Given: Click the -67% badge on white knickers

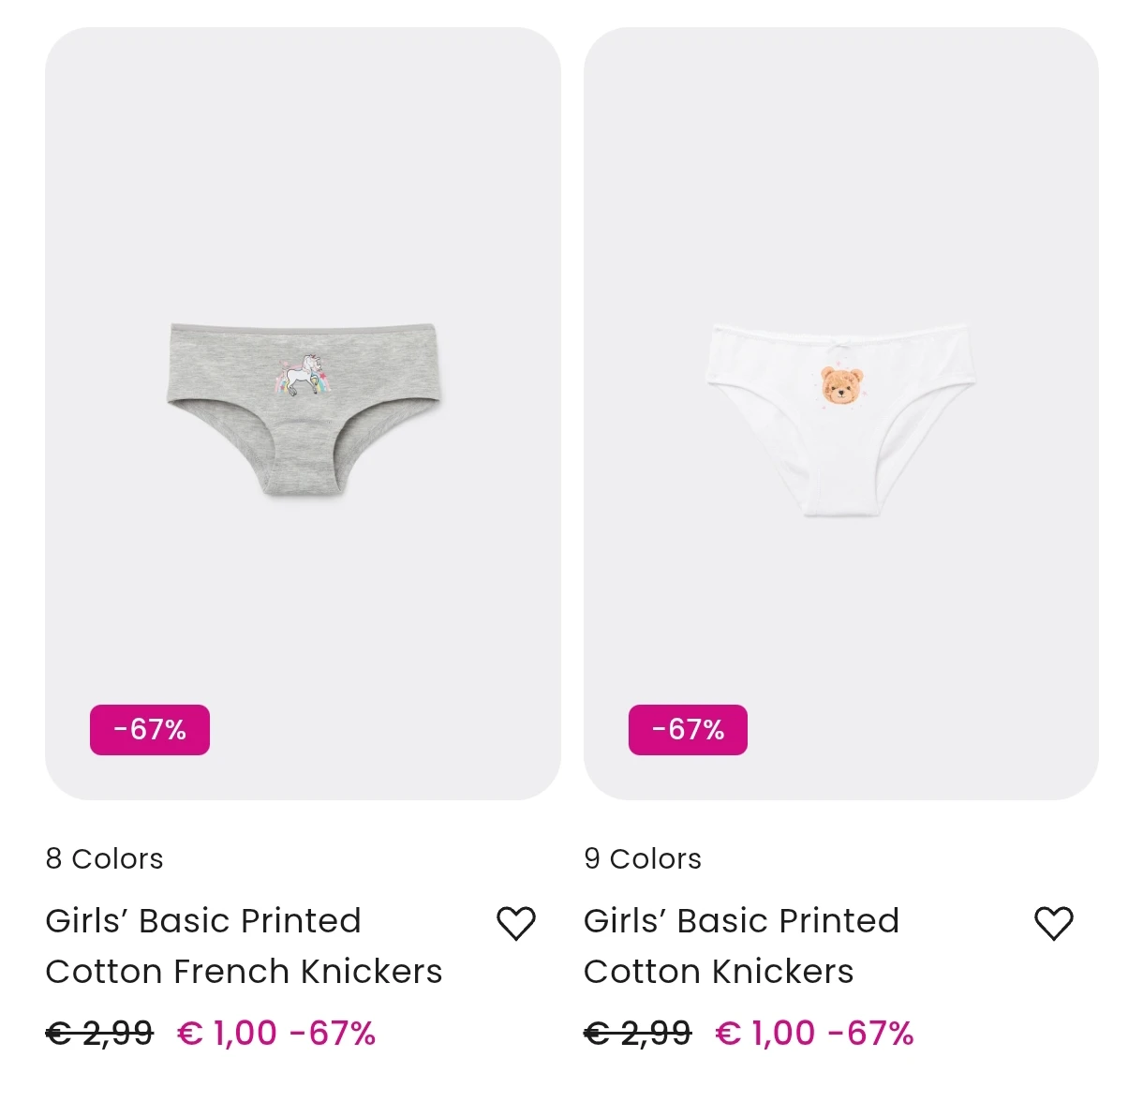Looking at the screenshot, I should (687, 729).
